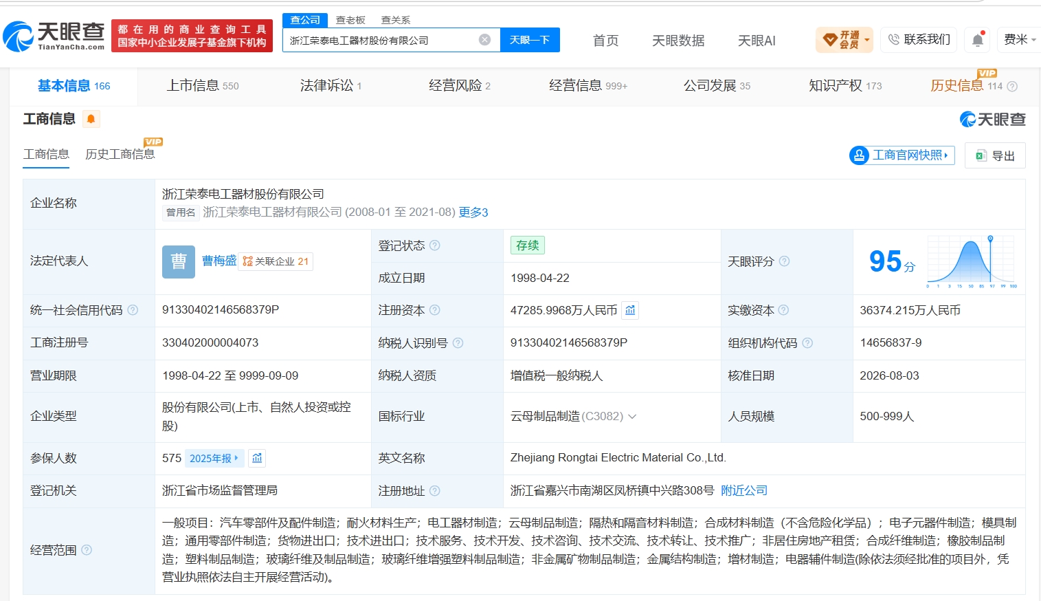Switch to 查关系 search tab
Image resolution: width=1041 pixels, height=601 pixels.
click(x=396, y=20)
